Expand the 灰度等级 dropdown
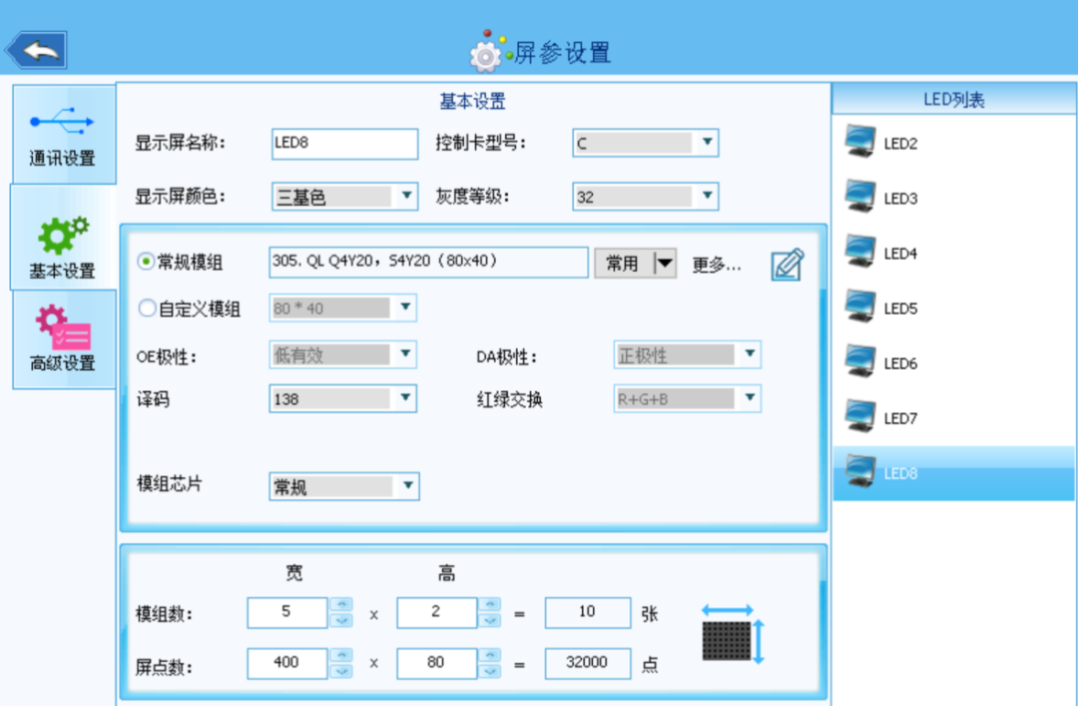Image resolution: width=1078 pixels, height=706 pixels. tap(707, 197)
